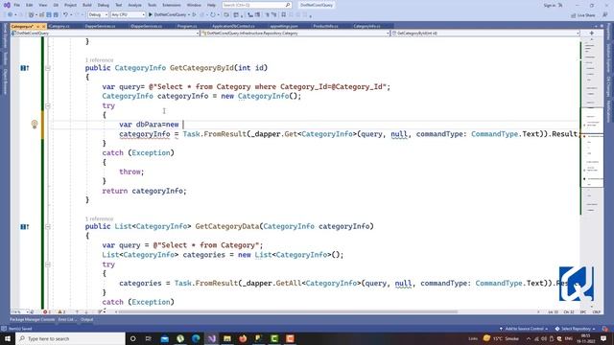
Task: Switch to the Program.cs tab
Action: tap(187, 26)
